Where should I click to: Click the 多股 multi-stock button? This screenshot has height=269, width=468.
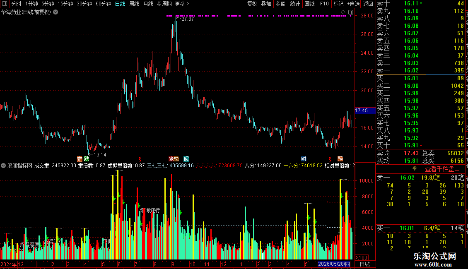(x=280, y=4)
